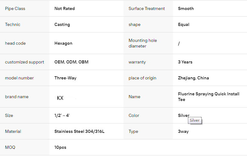Select the 'Not Rated' value cell
Viewport: 247px width, 156px height.
[64, 8]
